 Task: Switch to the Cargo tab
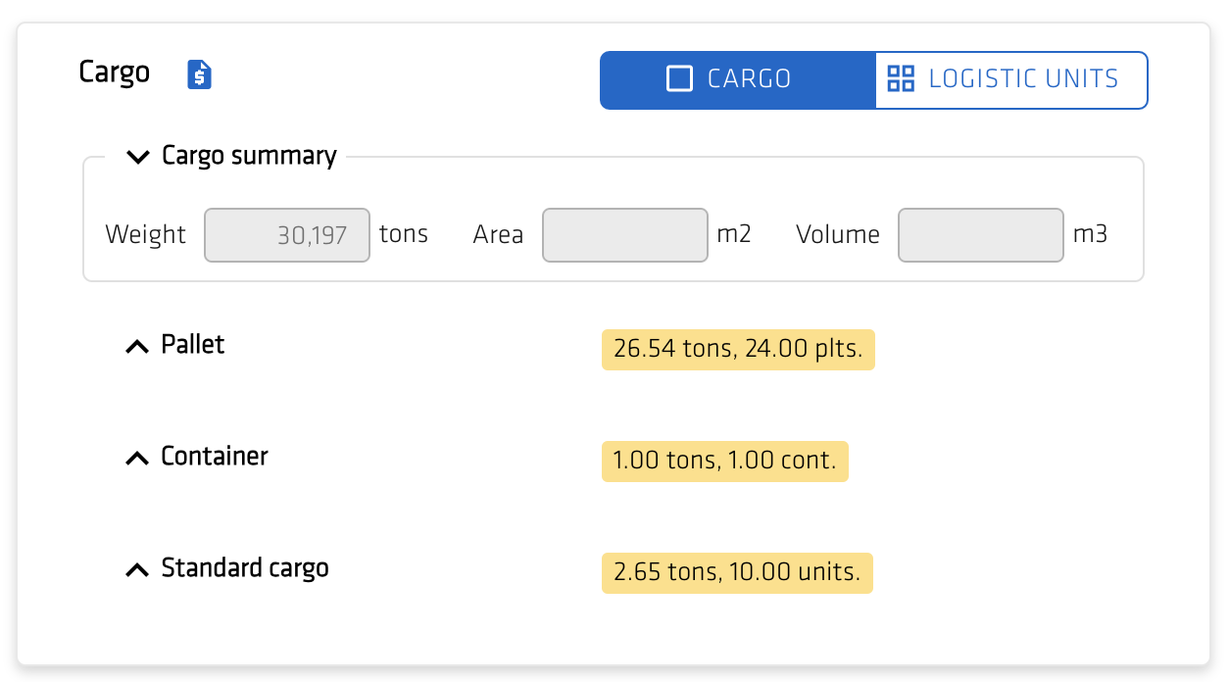coord(737,79)
